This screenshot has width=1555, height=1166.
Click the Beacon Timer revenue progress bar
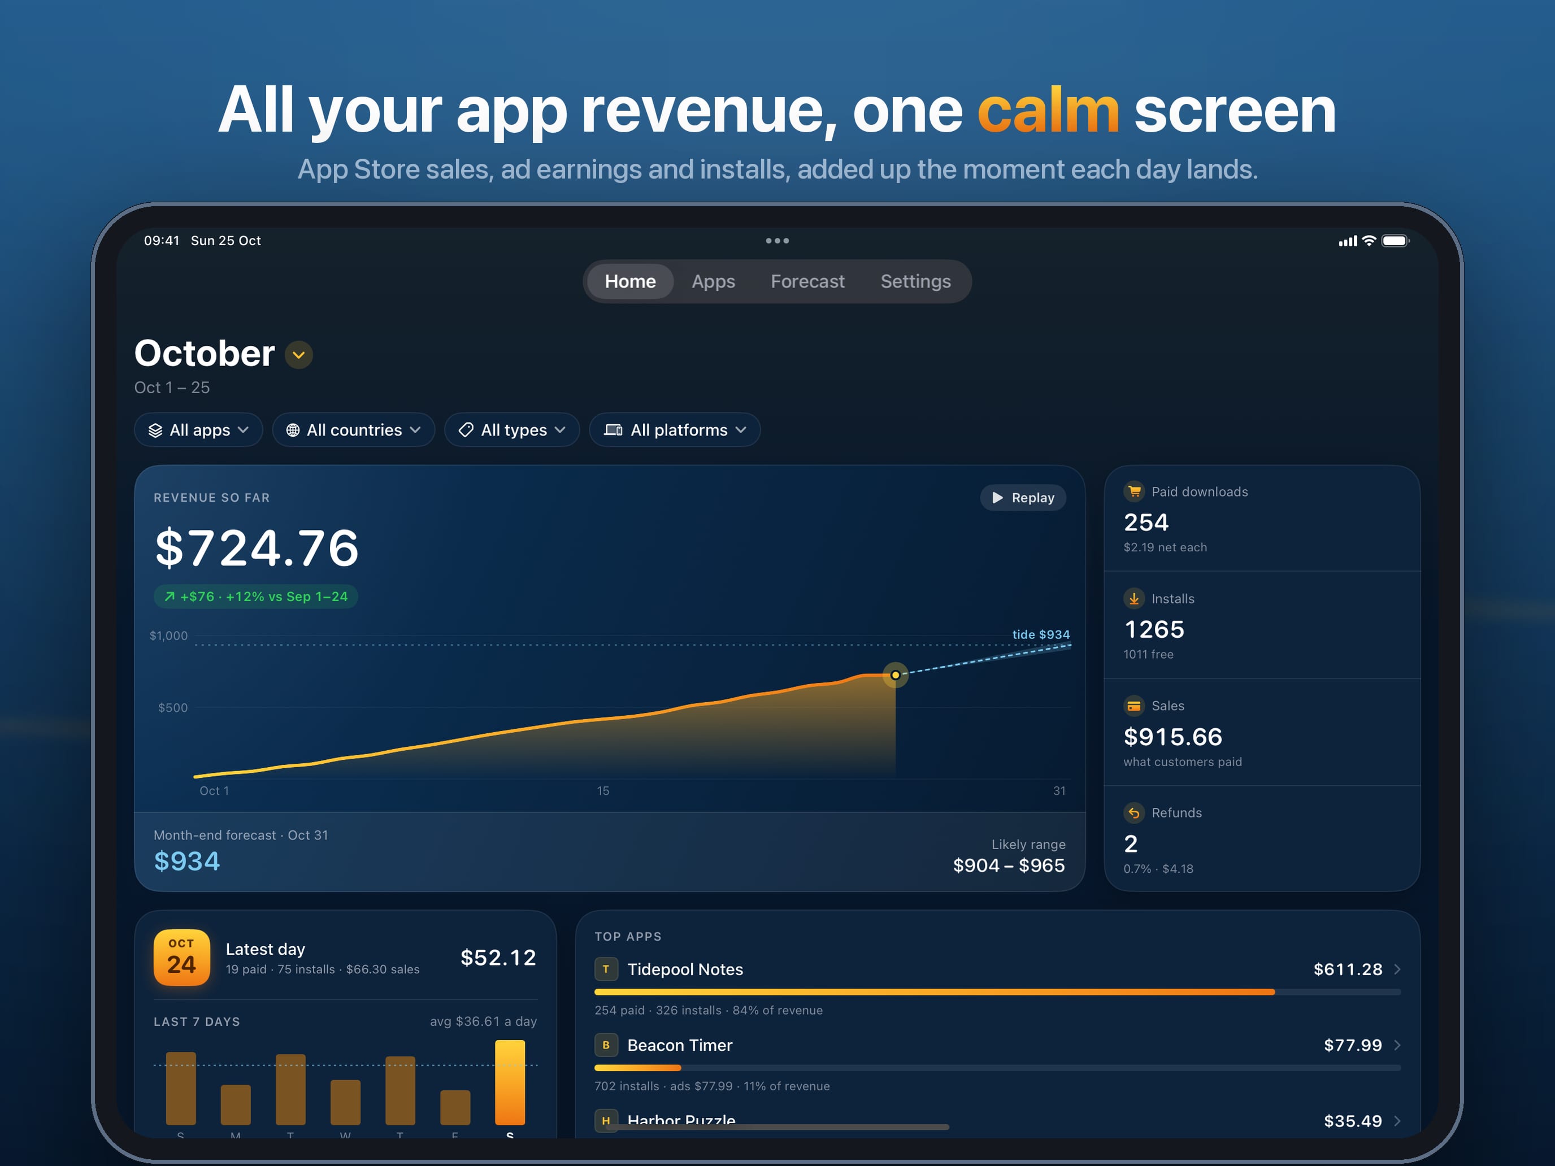997,1068
